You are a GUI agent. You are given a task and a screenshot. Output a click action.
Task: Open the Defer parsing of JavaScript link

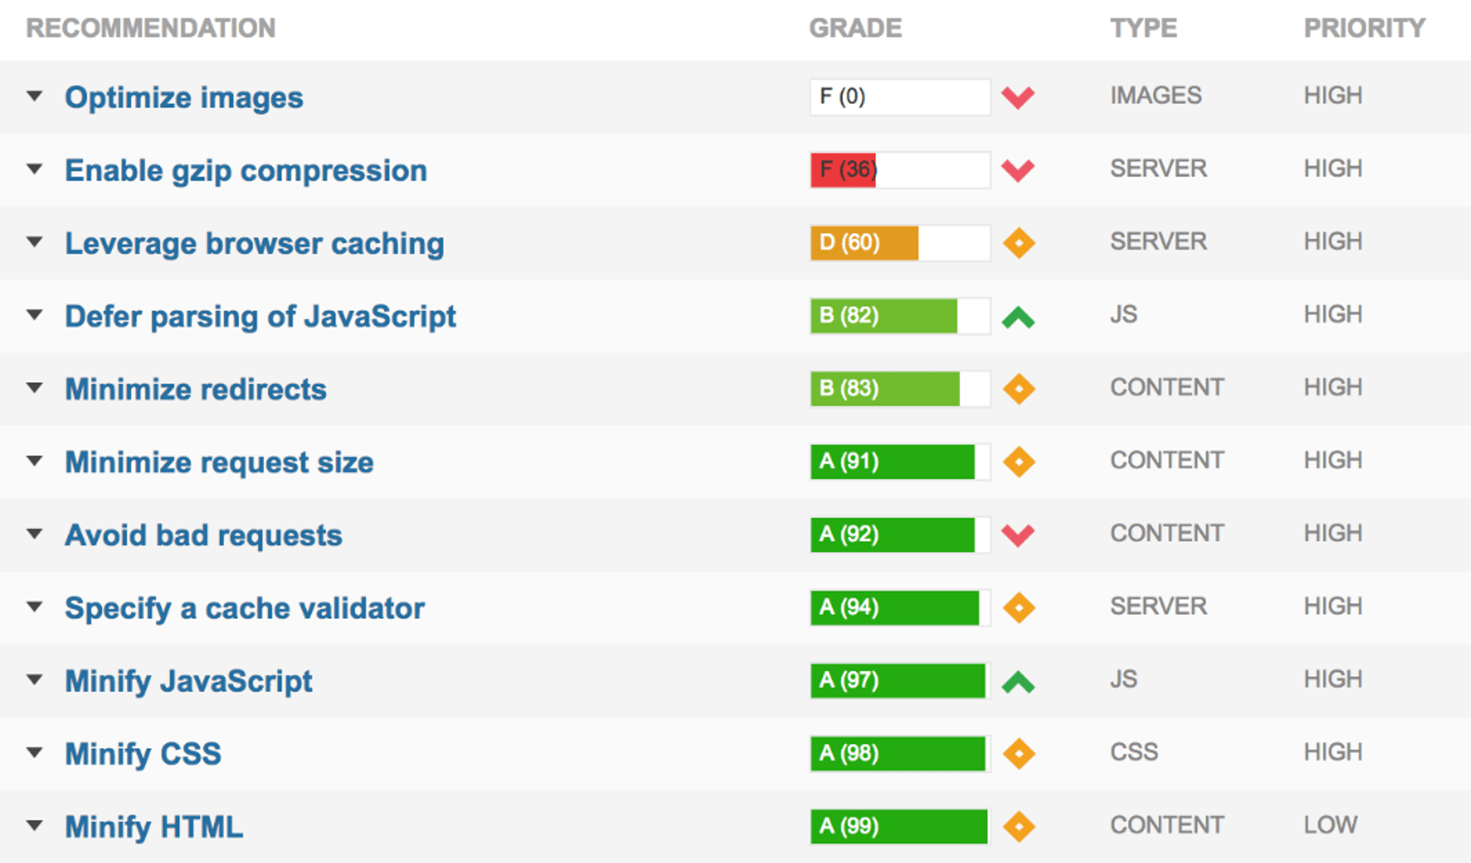[x=260, y=316]
